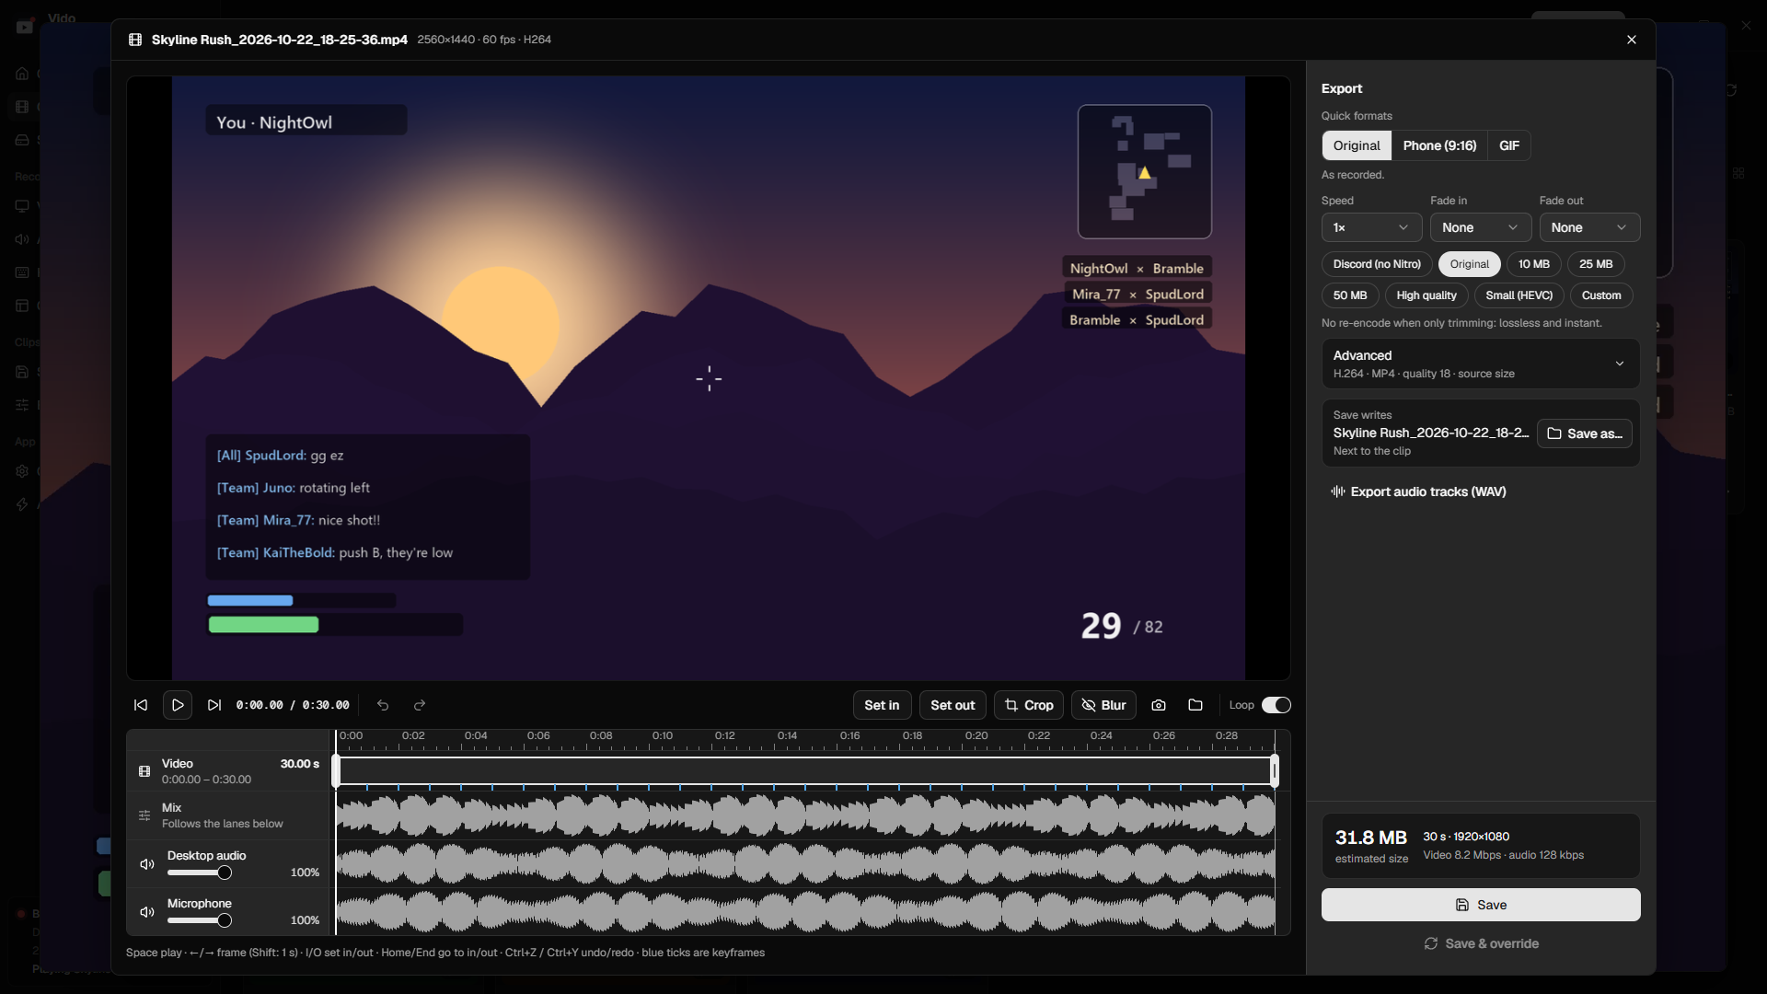Open the Fade in dropdown

[1481, 227]
